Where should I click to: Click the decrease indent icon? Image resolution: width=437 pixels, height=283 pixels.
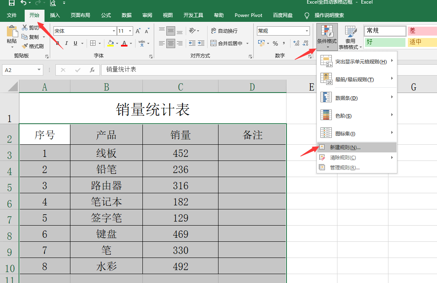(192, 43)
